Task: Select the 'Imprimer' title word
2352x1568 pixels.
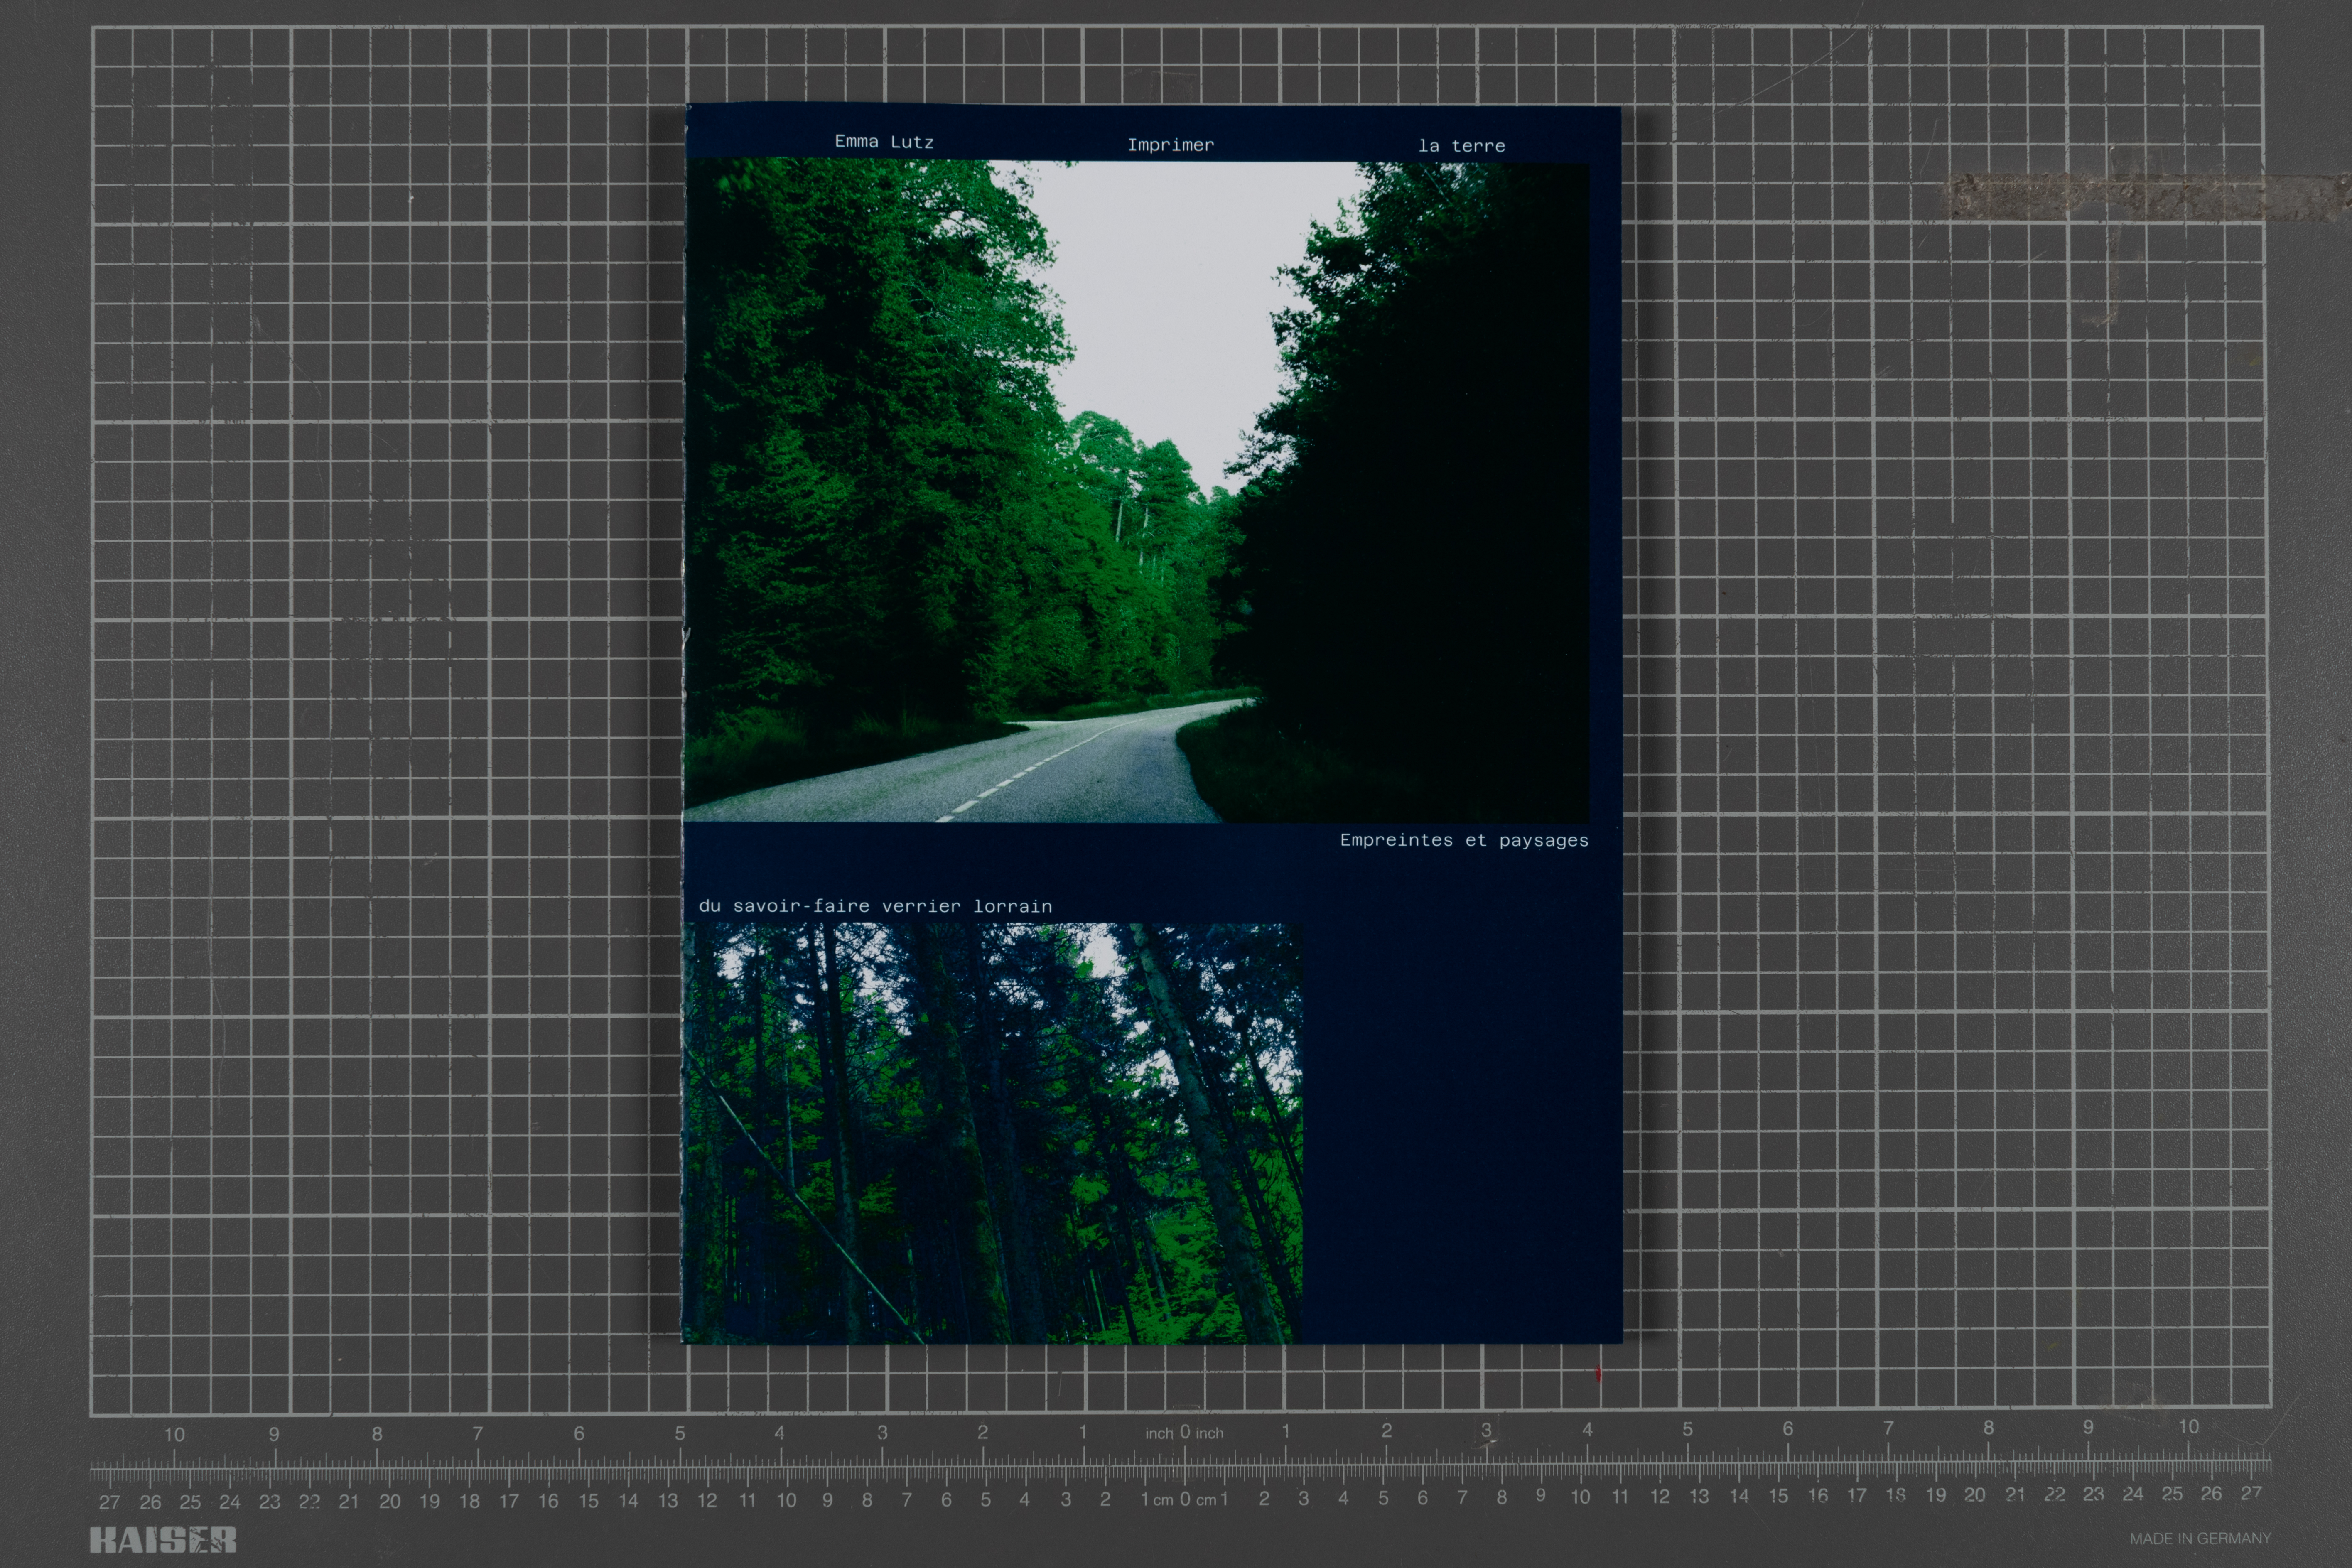Action: (x=1170, y=145)
